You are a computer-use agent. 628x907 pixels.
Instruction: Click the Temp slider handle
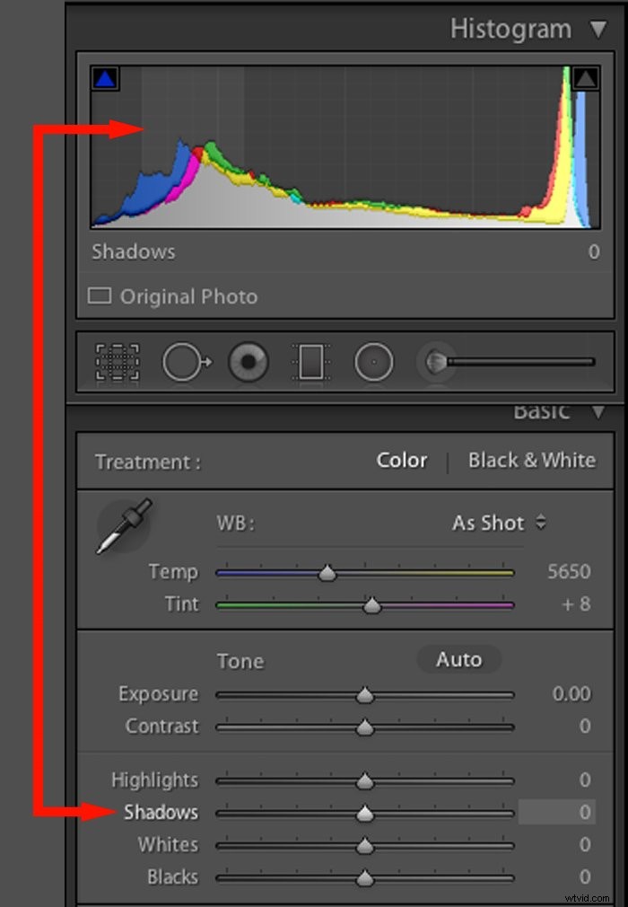327,573
